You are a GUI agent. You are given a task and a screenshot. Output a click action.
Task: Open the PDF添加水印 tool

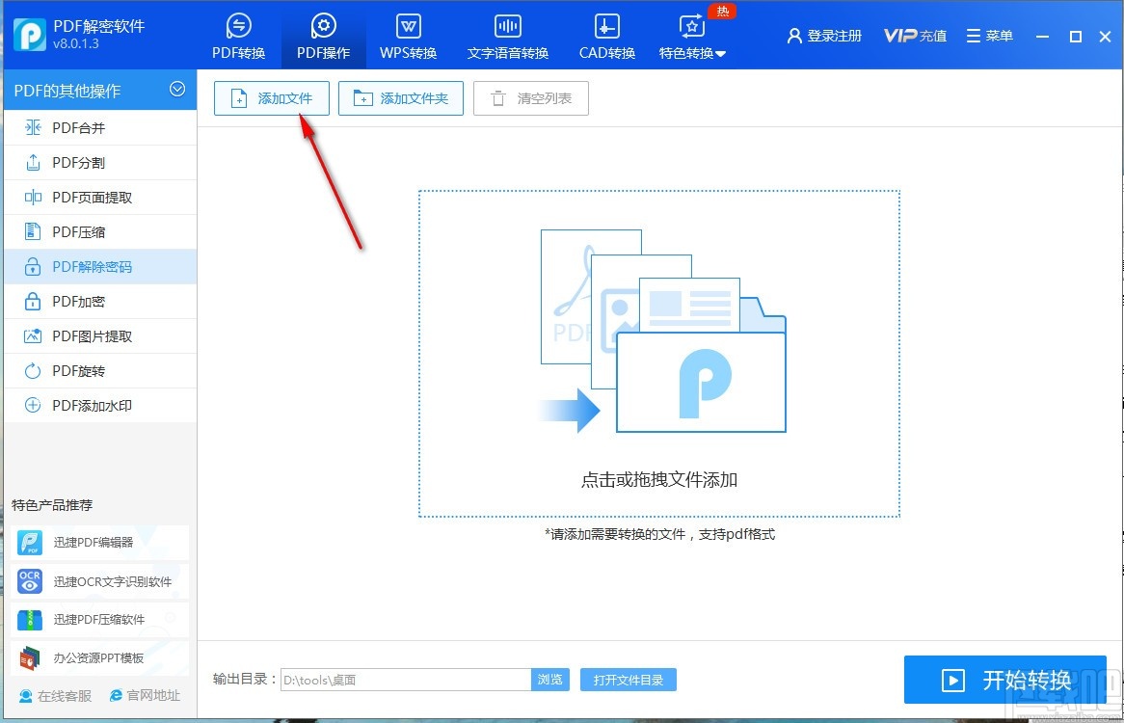[x=92, y=405]
